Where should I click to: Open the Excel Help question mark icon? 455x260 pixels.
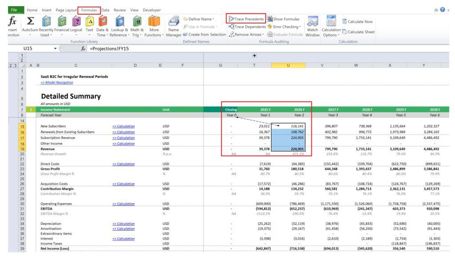coord(442,10)
